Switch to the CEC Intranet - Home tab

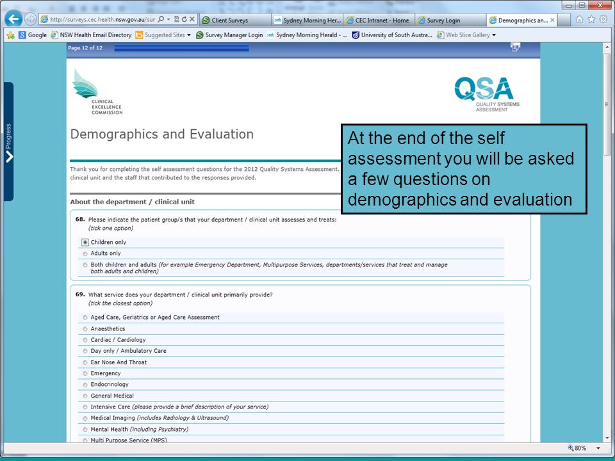click(379, 20)
